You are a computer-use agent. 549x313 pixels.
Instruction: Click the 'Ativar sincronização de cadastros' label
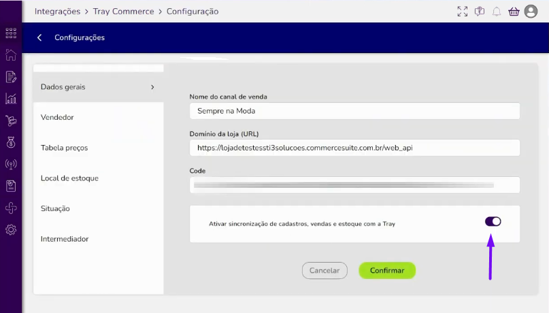302,224
